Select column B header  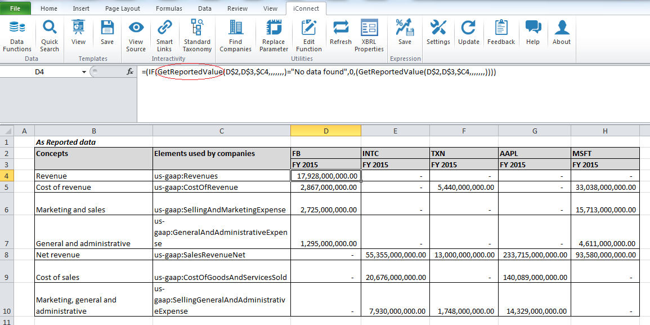click(93, 131)
